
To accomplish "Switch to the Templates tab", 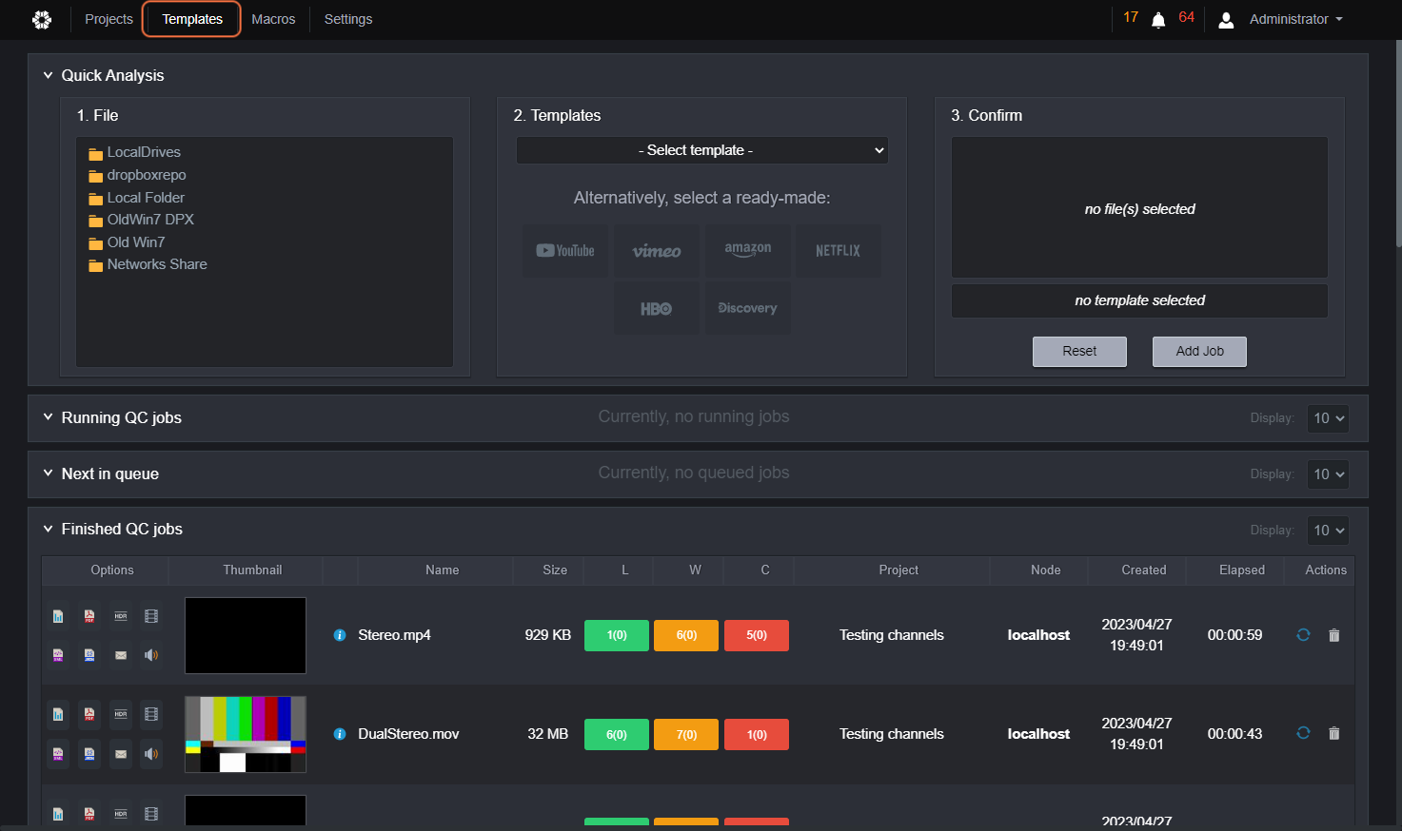I will (191, 19).
